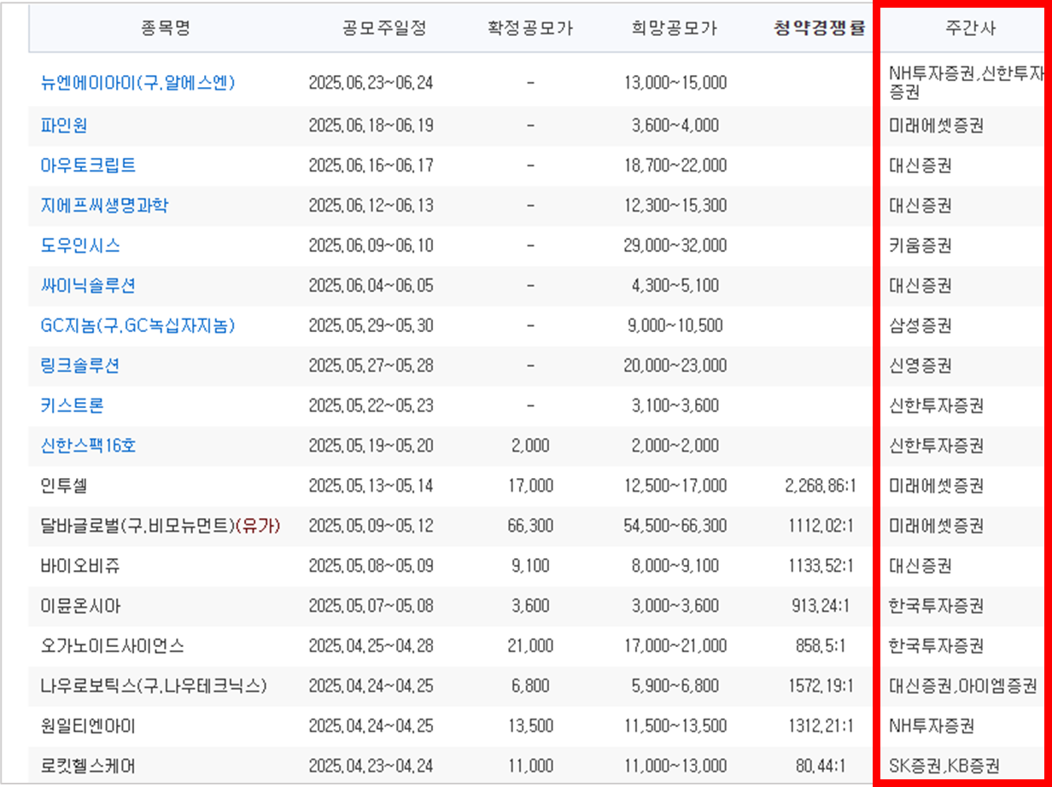This screenshot has height=787, width=1052.
Task: Click underwriter 신영증권 in 링크솔루션 row
Action: 920,365
